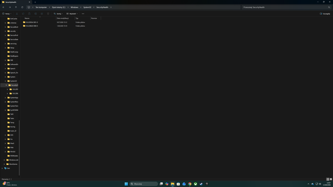Open Xbox app from taskbar
333x187 pixels.
(x=195, y=184)
